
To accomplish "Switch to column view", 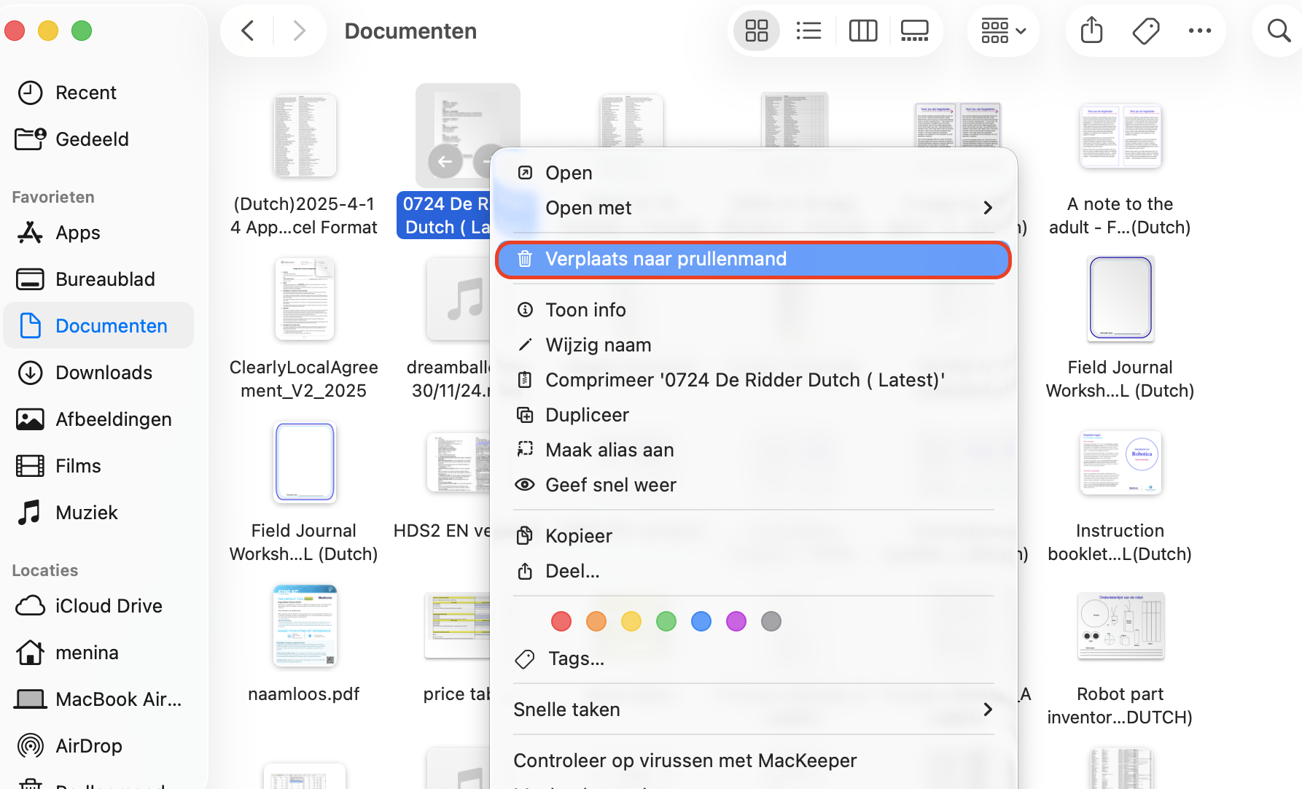I will (x=862, y=31).
